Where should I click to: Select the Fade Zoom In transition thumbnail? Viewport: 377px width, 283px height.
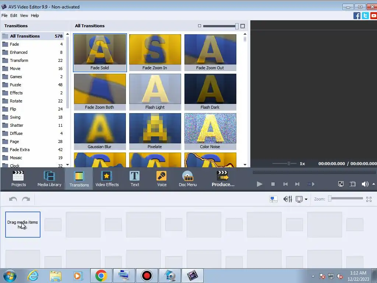coord(155,52)
